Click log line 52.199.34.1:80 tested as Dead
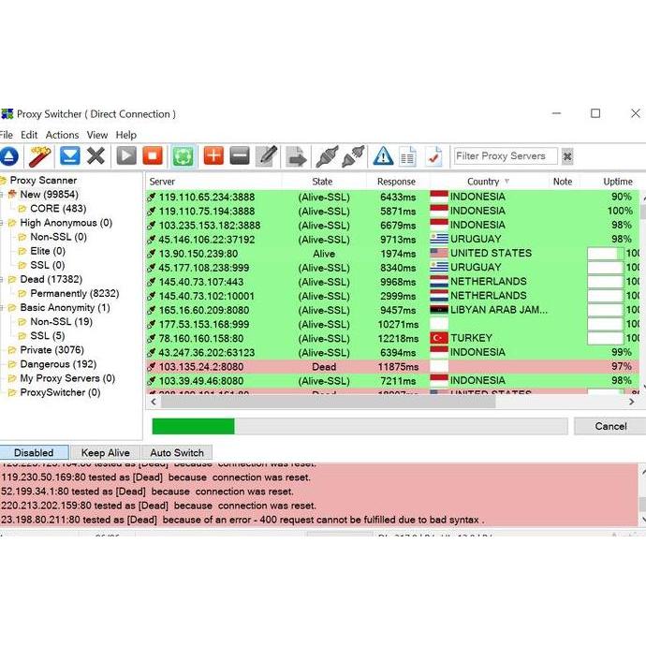 pos(147,492)
